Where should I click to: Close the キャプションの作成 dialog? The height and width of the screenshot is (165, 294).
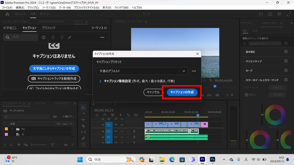tap(197, 54)
